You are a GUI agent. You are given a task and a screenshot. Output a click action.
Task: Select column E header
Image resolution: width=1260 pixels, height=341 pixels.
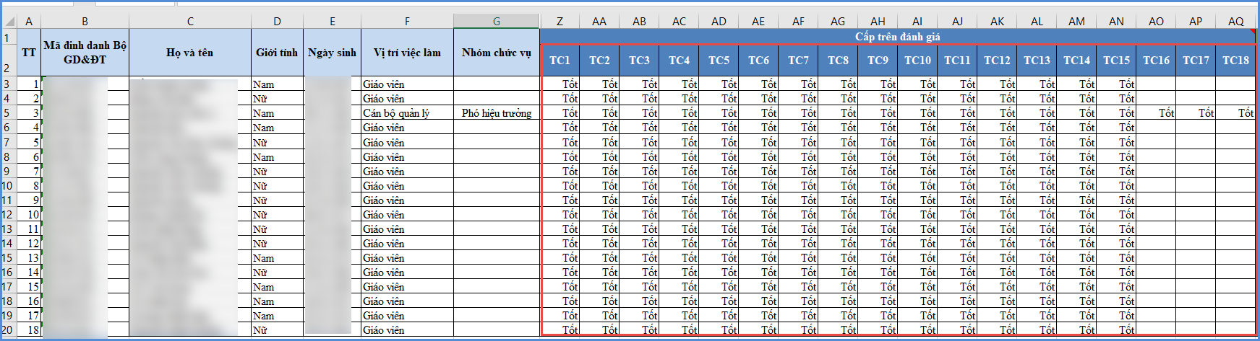tap(333, 21)
